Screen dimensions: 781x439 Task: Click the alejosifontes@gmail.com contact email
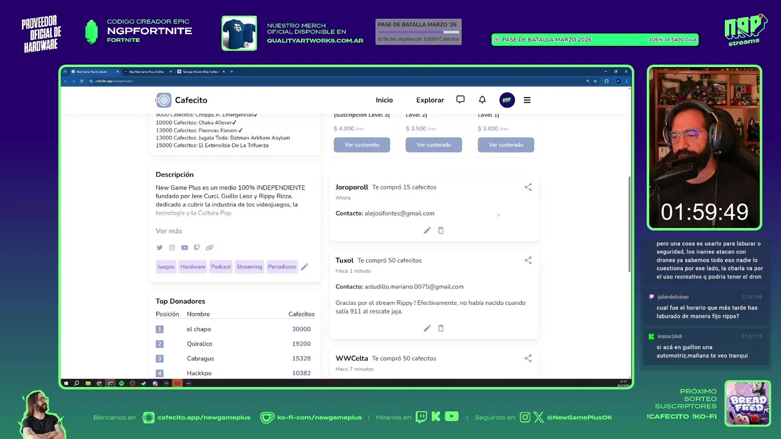[400, 213]
